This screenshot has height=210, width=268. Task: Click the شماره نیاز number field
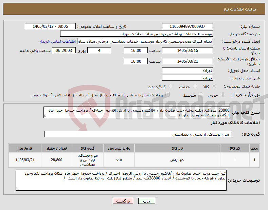click(x=187, y=26)
